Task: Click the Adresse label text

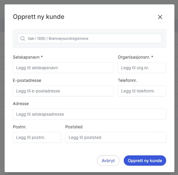Action: (x=21, y=104)
